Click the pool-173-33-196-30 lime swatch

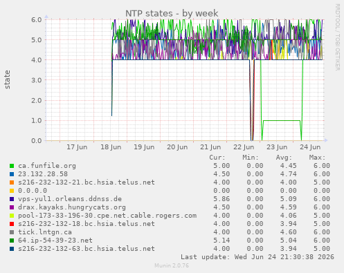tap(12, 216)
